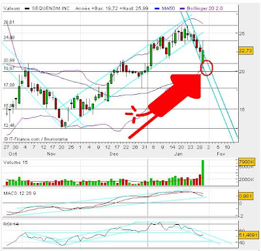Click the yellow 7900K volume value tag
Image resolution: width=261 pixels, height=251 pixels.
246,162
